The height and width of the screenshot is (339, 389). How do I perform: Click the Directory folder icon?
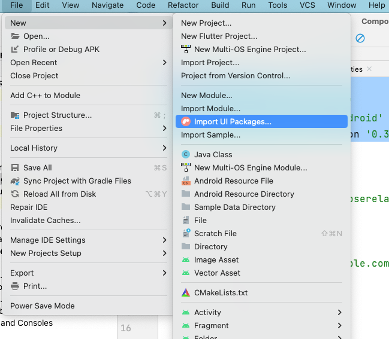(186, 246)
